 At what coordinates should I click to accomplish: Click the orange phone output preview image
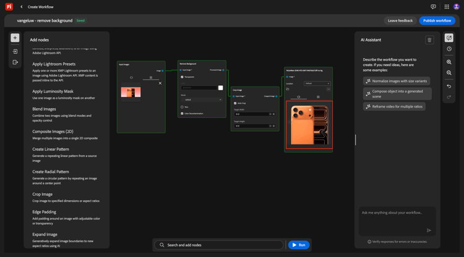coord(309,125)
